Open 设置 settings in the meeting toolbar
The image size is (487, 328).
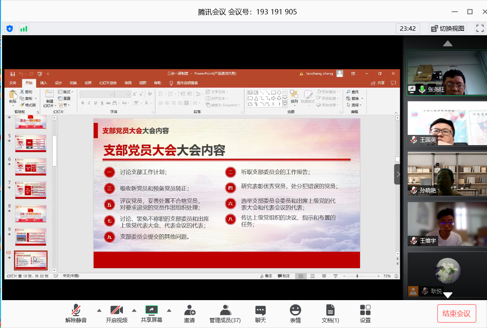pyautogui.click(x=365, y=313)
